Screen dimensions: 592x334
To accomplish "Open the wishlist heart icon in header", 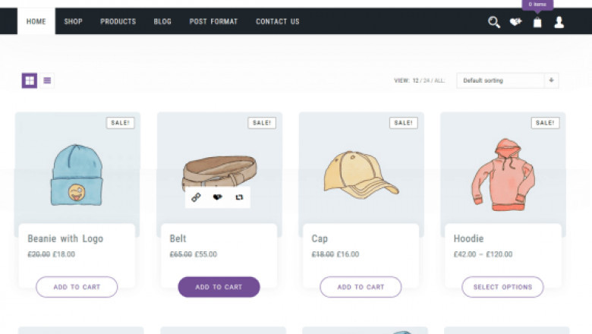I will (515, 22).
